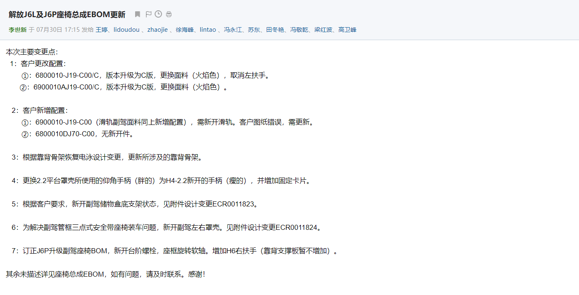Select recipient 冯永江

tap(233, 30)
